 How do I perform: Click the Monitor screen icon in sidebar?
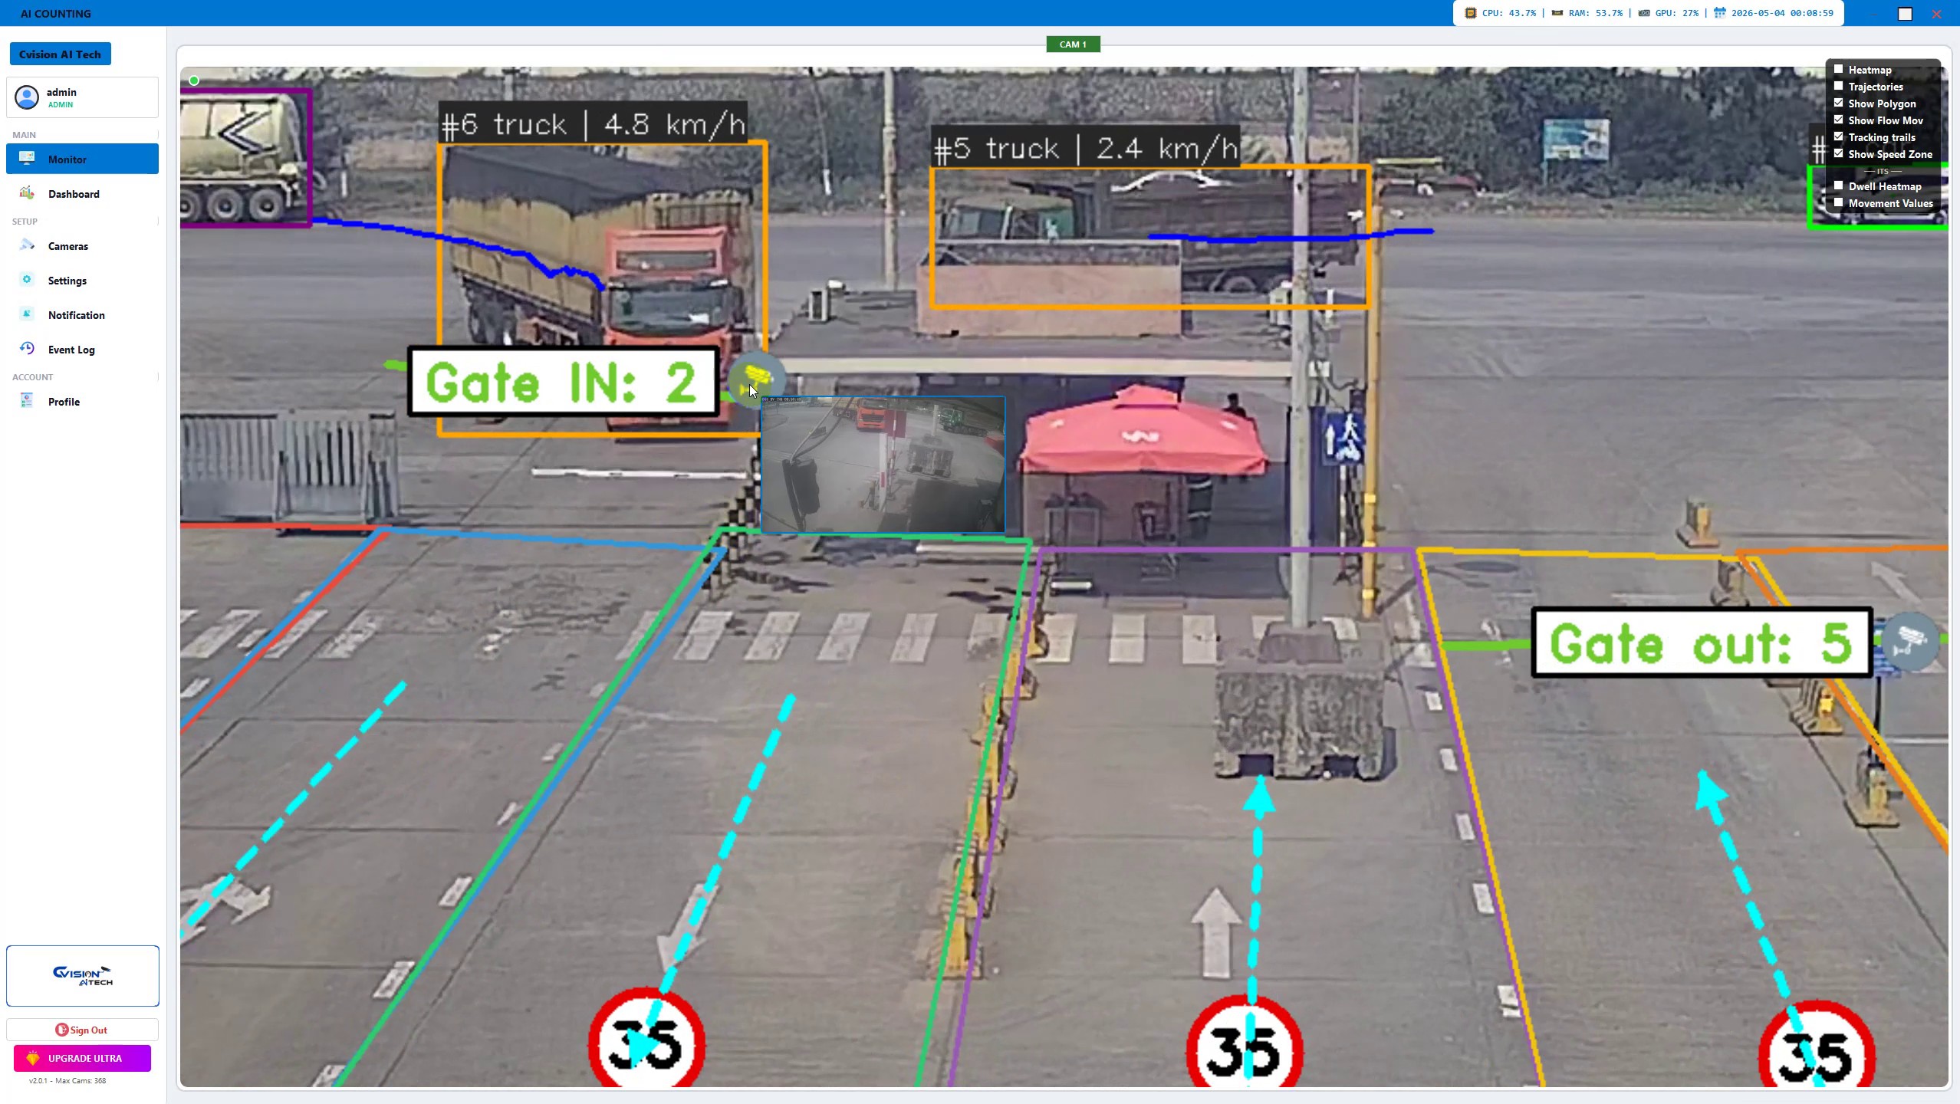click(27, 158)
